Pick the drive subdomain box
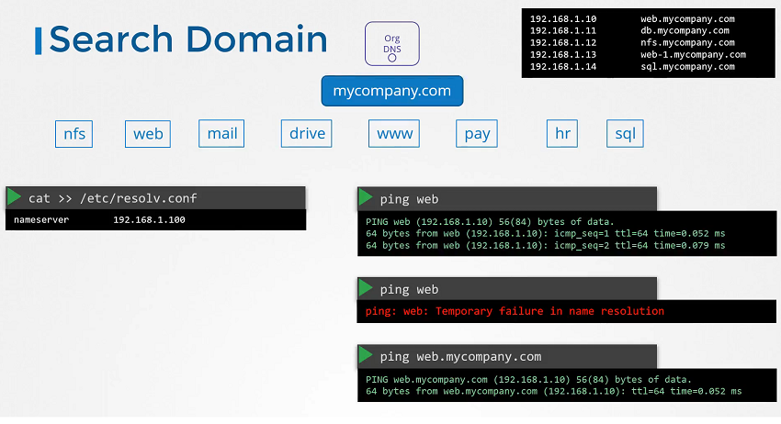 click(307, 134)
